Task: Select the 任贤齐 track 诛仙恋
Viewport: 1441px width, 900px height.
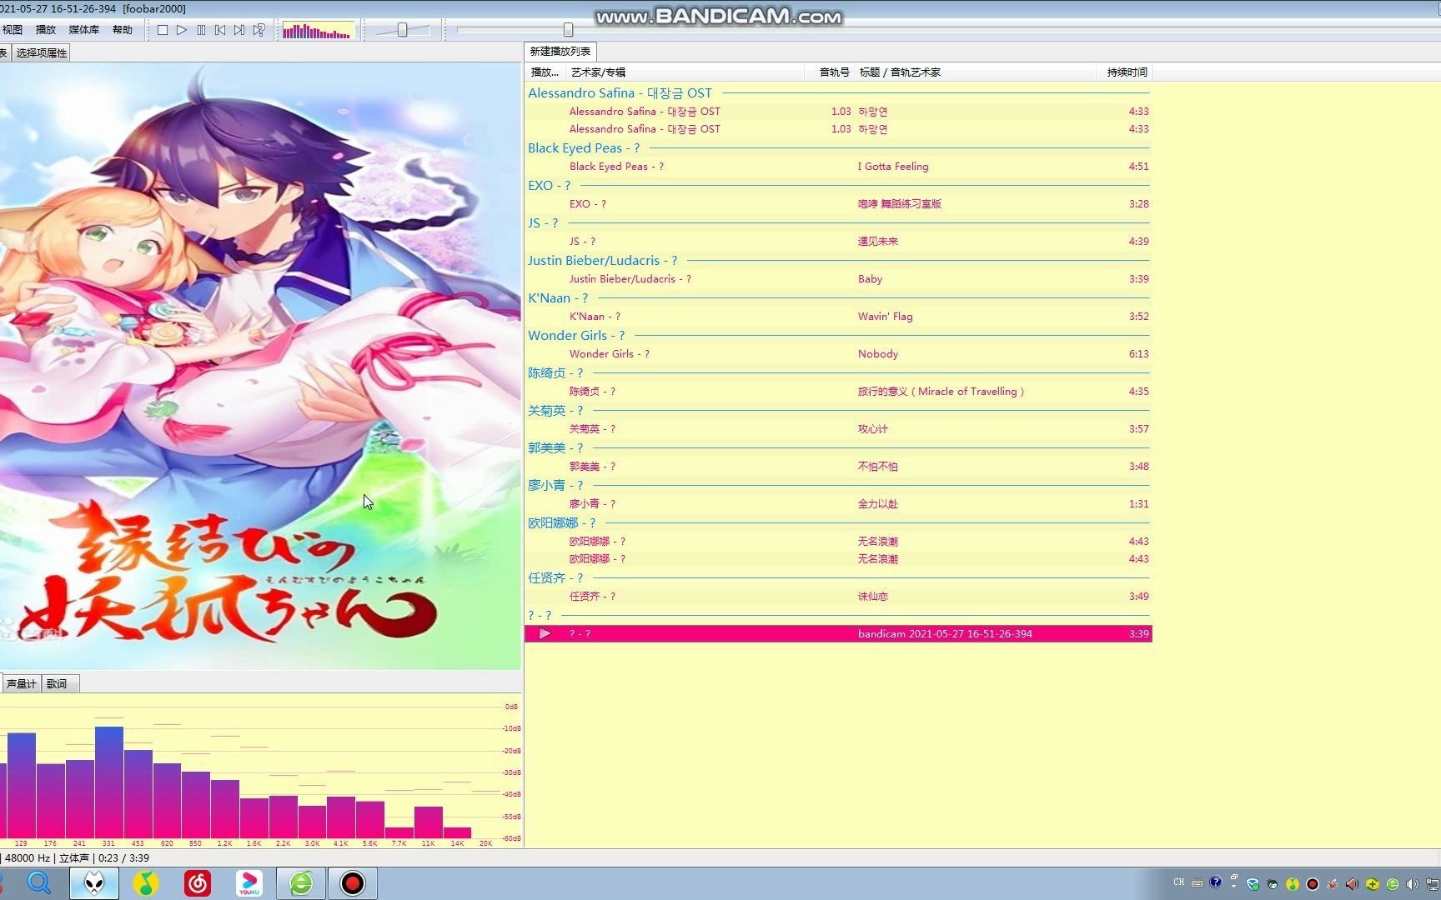Action: 838,597
